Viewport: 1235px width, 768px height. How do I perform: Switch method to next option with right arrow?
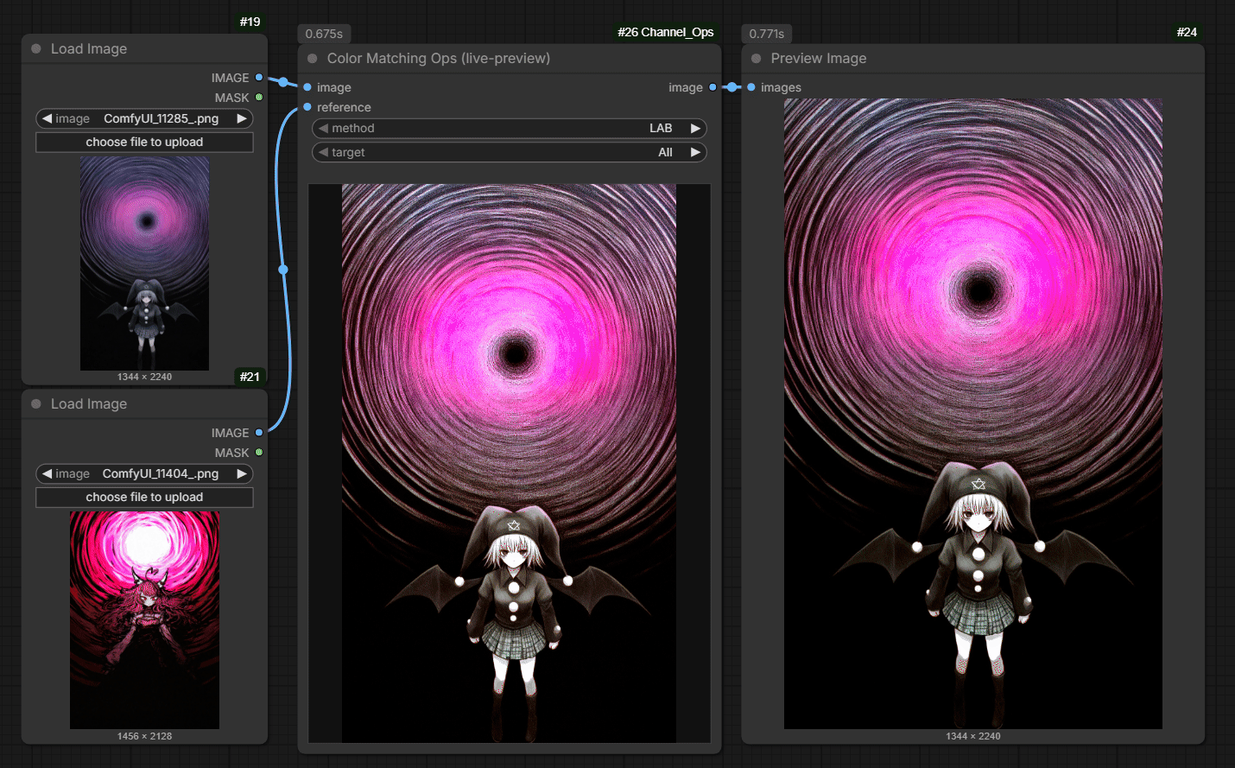click(x=695, y=128)
